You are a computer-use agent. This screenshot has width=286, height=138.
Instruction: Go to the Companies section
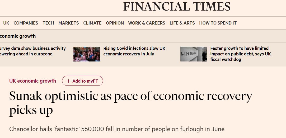[26, 23]
